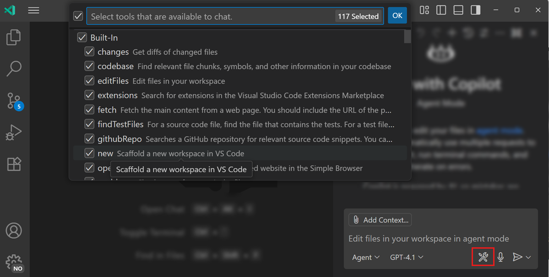Uncheck the codebase tool checkbox
549x277 pixels.
89,66
